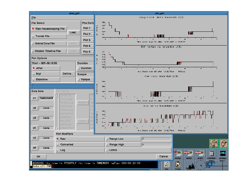242x187 pixels.
Task: Click the terminal command line at bottom
Action: coord(94,165)
